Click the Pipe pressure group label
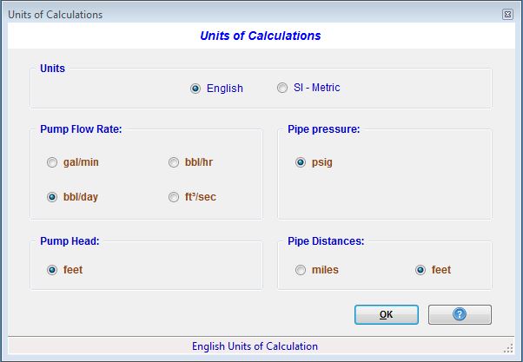The image size is (523, 362). tap(324, 129)
